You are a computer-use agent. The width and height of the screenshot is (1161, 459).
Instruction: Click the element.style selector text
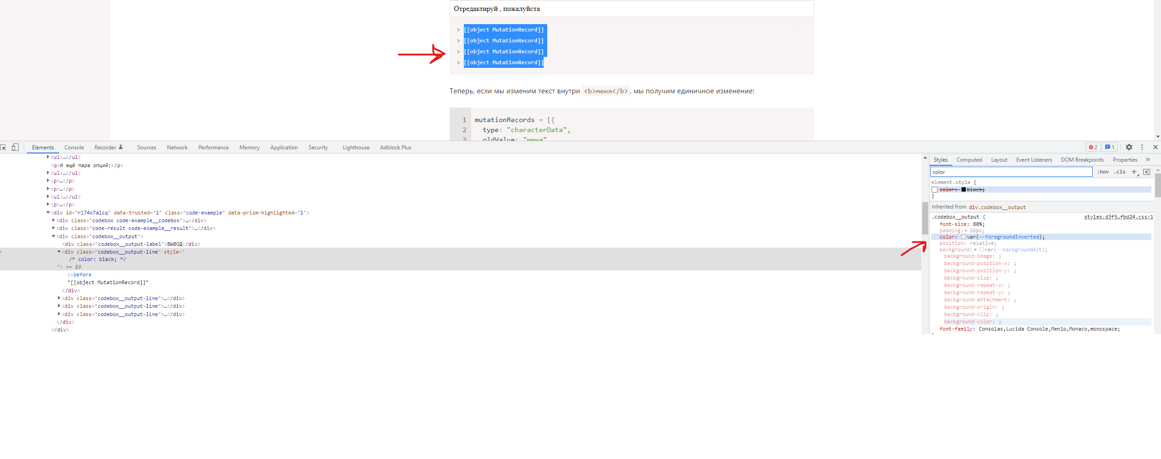(x=950, y=182)
